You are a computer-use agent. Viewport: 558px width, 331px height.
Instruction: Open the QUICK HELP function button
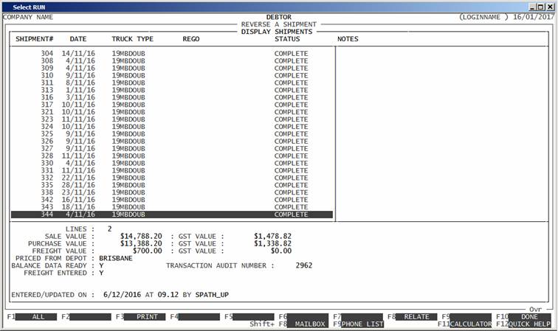click(x=529, y=324)
